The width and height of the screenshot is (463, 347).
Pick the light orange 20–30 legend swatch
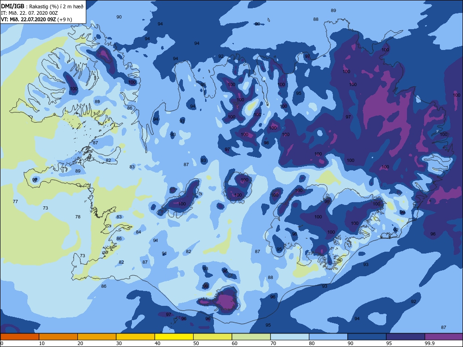97,337
